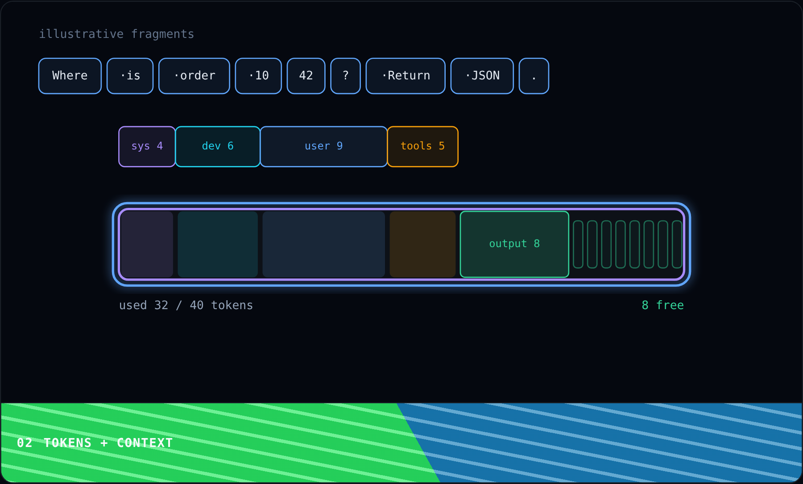This screenshot has width=803, height=484.
Task: Click the '8 free' label
Action: (662, 305)
